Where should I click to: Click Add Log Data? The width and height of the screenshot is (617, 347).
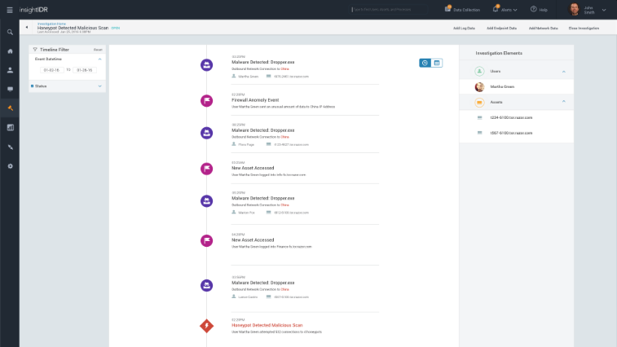(x=465, y=28)
